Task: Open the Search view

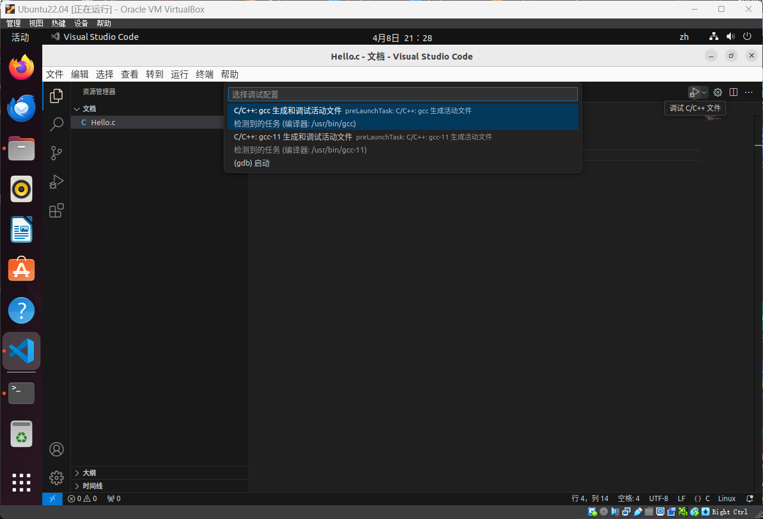Action: click(57, 124)
